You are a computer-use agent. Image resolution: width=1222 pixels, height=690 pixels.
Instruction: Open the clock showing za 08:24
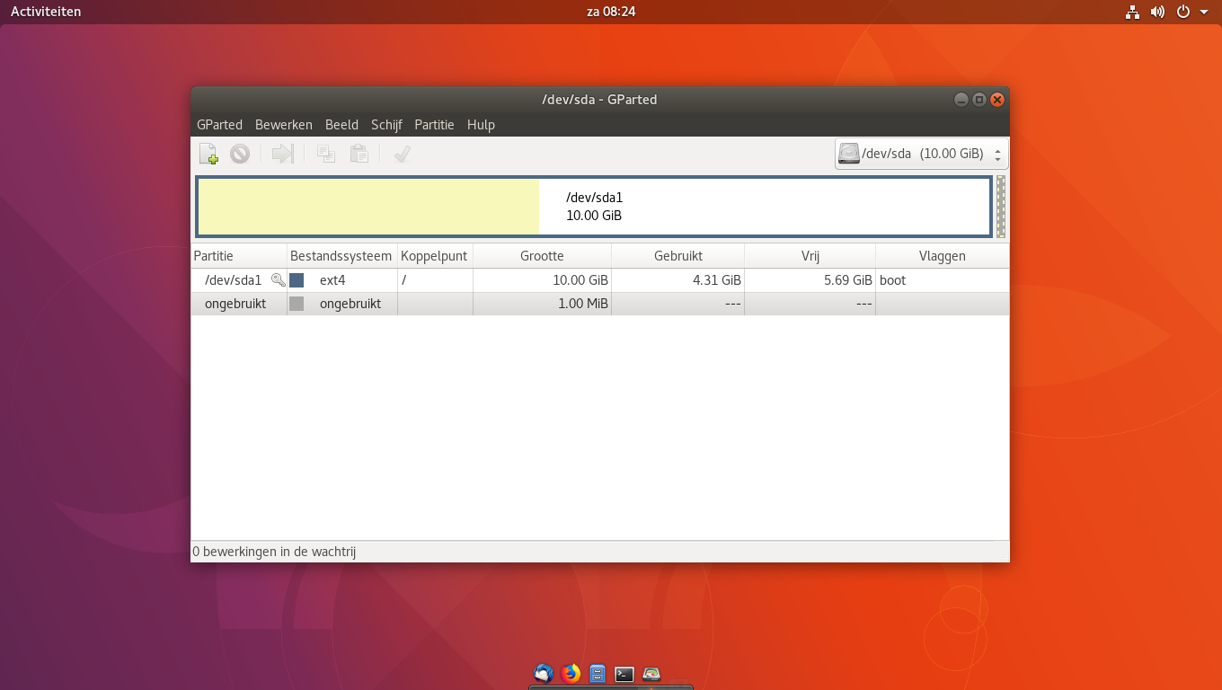610,12
